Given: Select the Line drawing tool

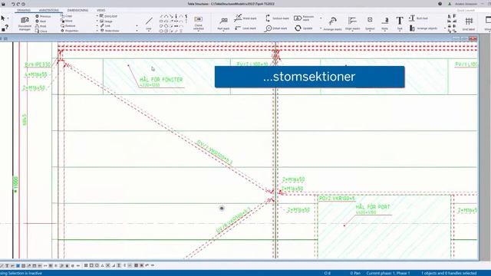Looking at the screenshot, I should coord(149,24).
